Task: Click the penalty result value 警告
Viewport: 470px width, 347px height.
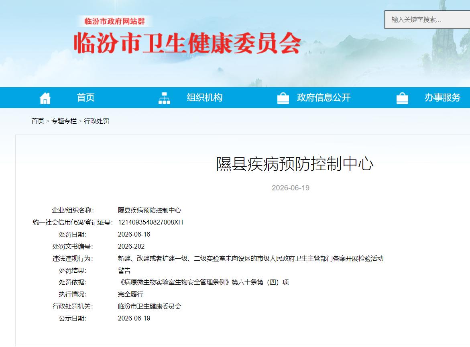Action: [x=124, y=271]
